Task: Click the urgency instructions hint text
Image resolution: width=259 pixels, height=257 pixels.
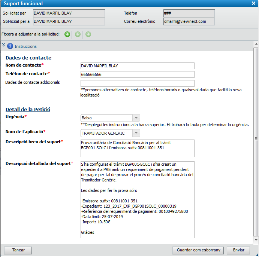Action: [x=165, y=125]
